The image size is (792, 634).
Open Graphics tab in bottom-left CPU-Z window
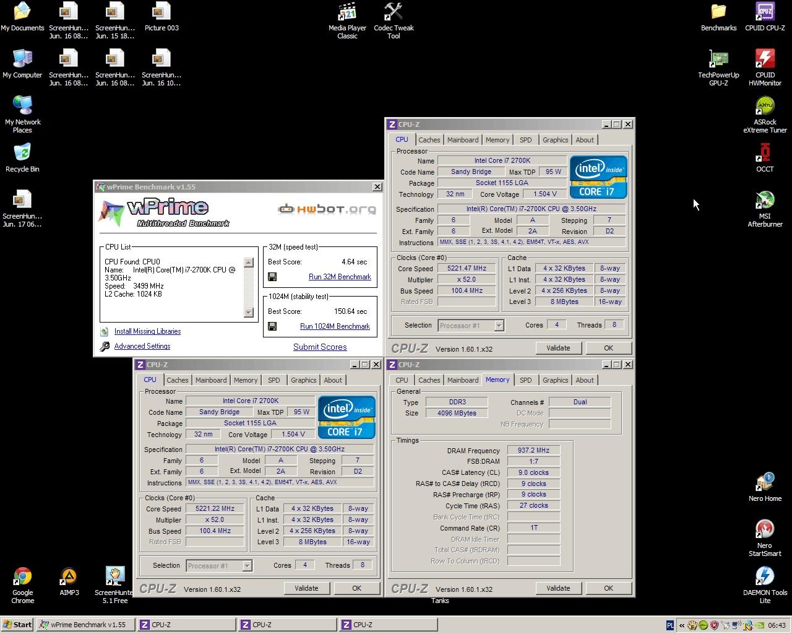point(303,380)
